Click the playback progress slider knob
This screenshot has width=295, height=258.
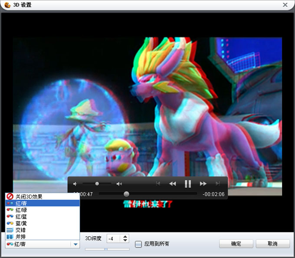[x=126, y=194]
